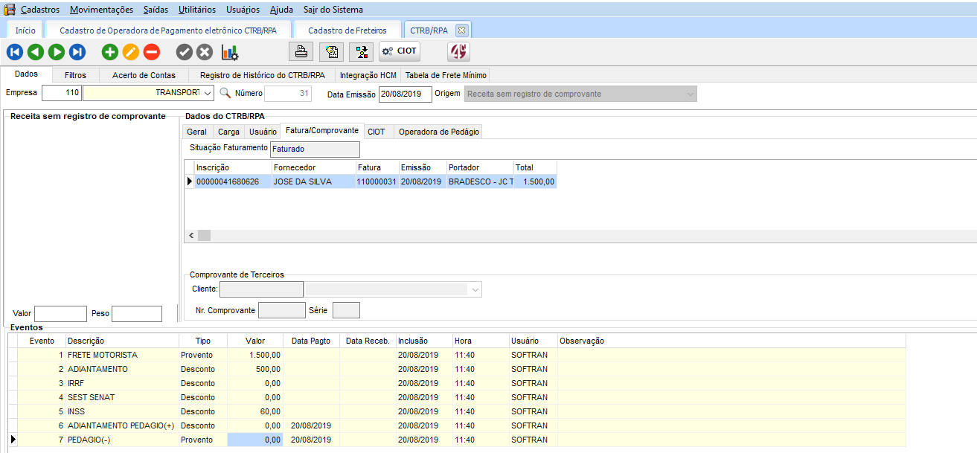This screenshot has height=453, width=977.
Task: Edit record with orange pencil icon
Action: pyautogui.click(x=131, y=52)
